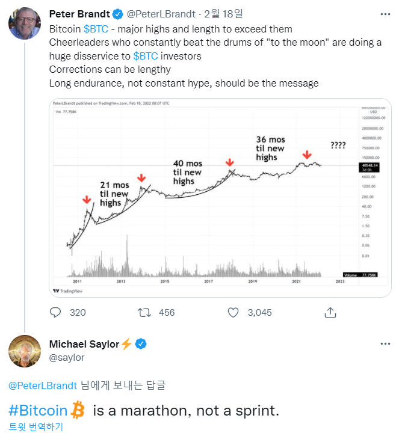Retweet Peter Brandt's Bitcoin tweet
Viewport: 402px width, 433px height.
(x=144, y=313)
